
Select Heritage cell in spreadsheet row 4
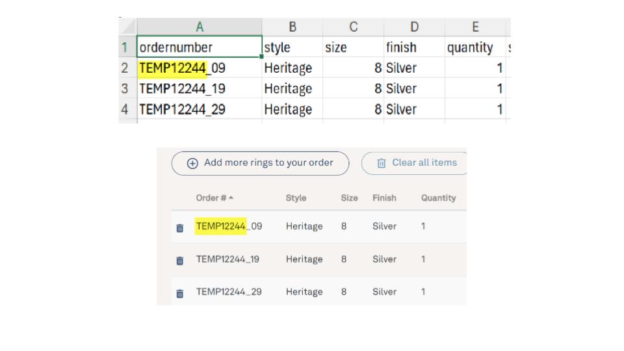tap(292, 109)
